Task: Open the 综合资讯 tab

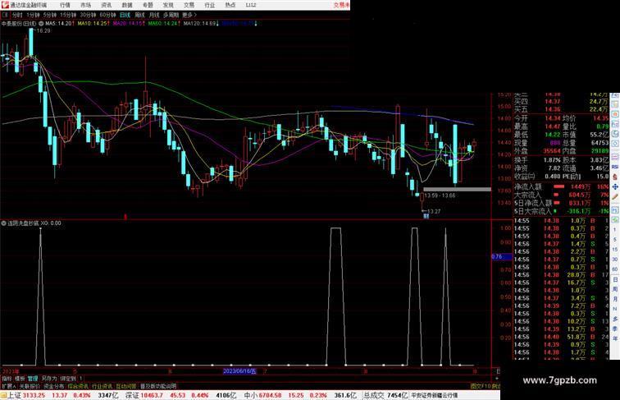Action: (x=78, y=386)
